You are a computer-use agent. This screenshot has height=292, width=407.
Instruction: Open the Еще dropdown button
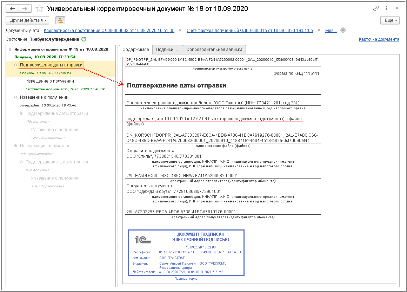tap(390, 20)
